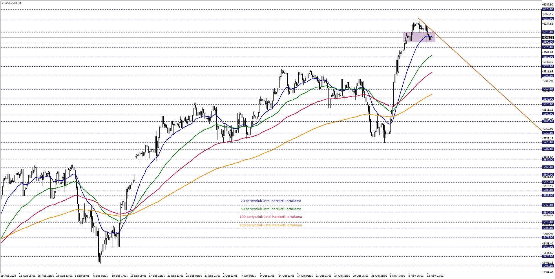This screenshot has width=555, height=279.
Task: Select the 5620.00 horizontal level label
Action: [548, 182]
